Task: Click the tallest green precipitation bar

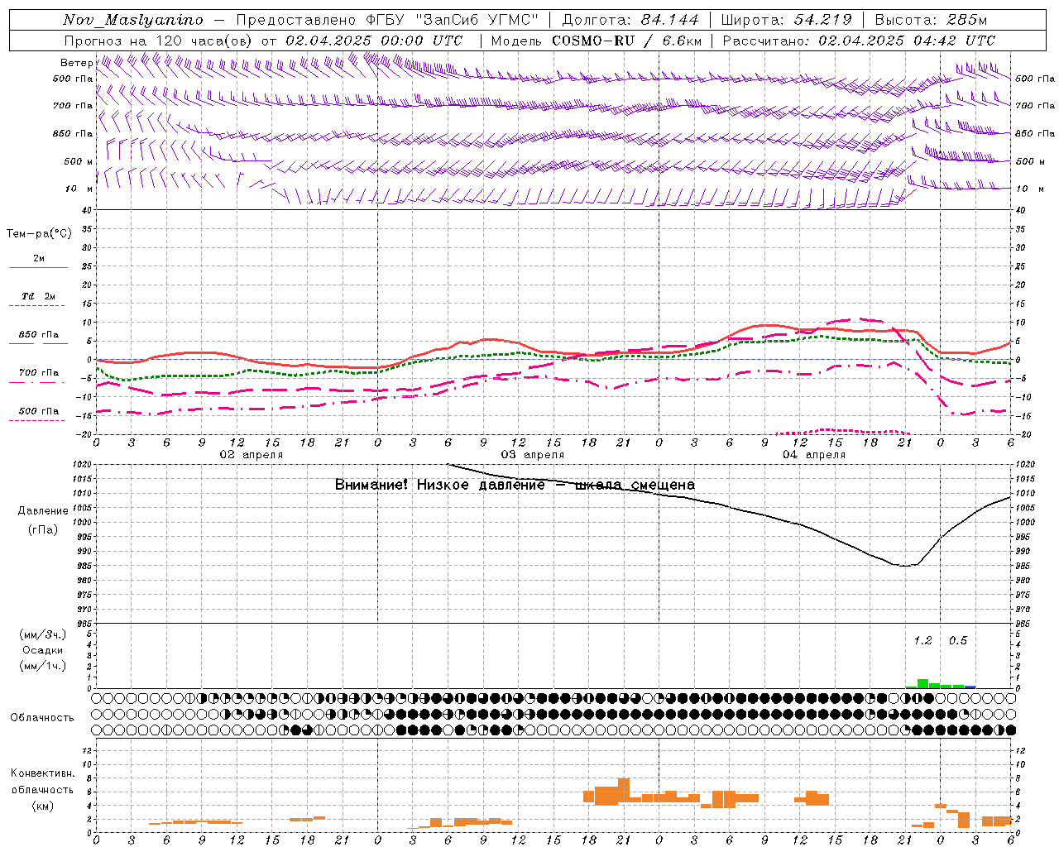Action: (x=922, y=683)
